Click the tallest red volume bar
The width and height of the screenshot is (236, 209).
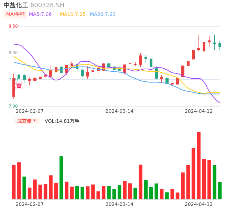[x=199, y=166]
